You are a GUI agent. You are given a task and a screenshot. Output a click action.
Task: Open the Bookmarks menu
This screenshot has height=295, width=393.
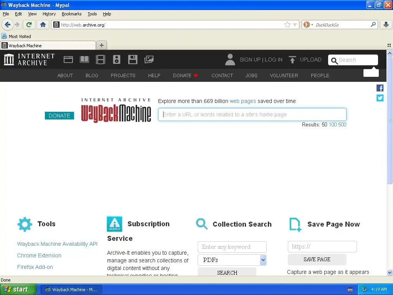[x=72, y=14]
